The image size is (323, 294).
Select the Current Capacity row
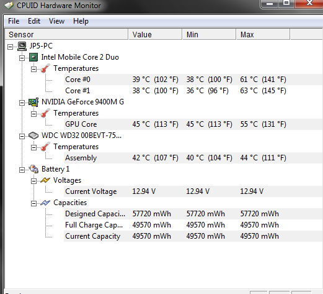193,236
